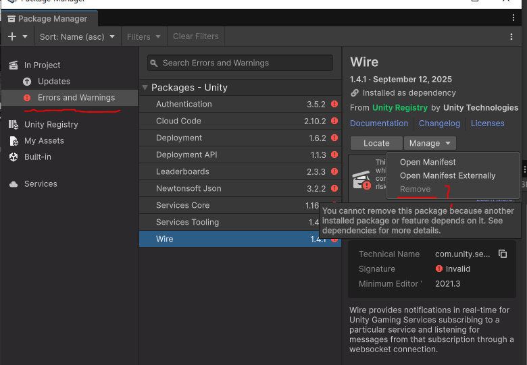This screenshot has height=365, width=527.
Task: Open the Sort: Name (asc) dropdown
Action: (77, 36)
